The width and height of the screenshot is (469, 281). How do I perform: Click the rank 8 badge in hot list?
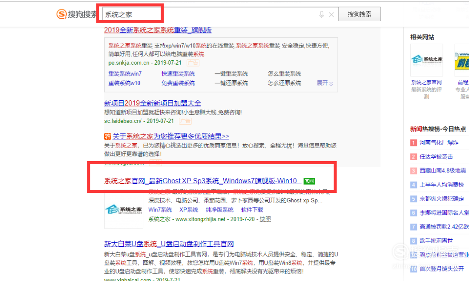413,241
